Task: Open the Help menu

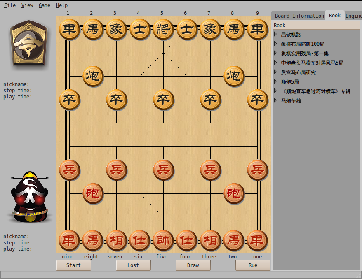Action: [x=62, y=5]
